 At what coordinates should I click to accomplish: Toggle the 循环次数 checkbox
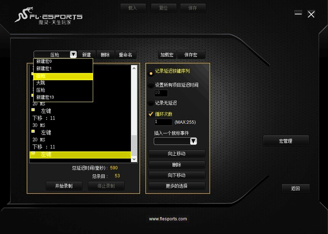tap(150, 114)
